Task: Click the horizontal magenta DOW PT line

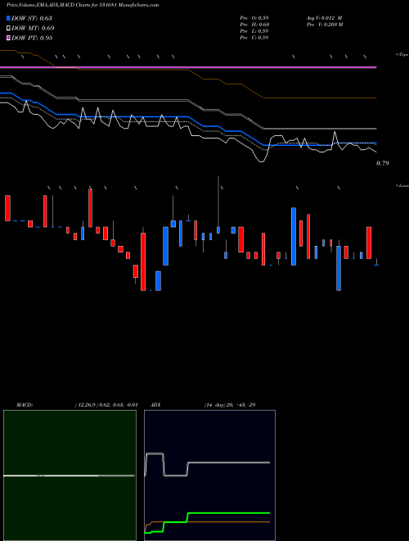Action: click(188, 67)
